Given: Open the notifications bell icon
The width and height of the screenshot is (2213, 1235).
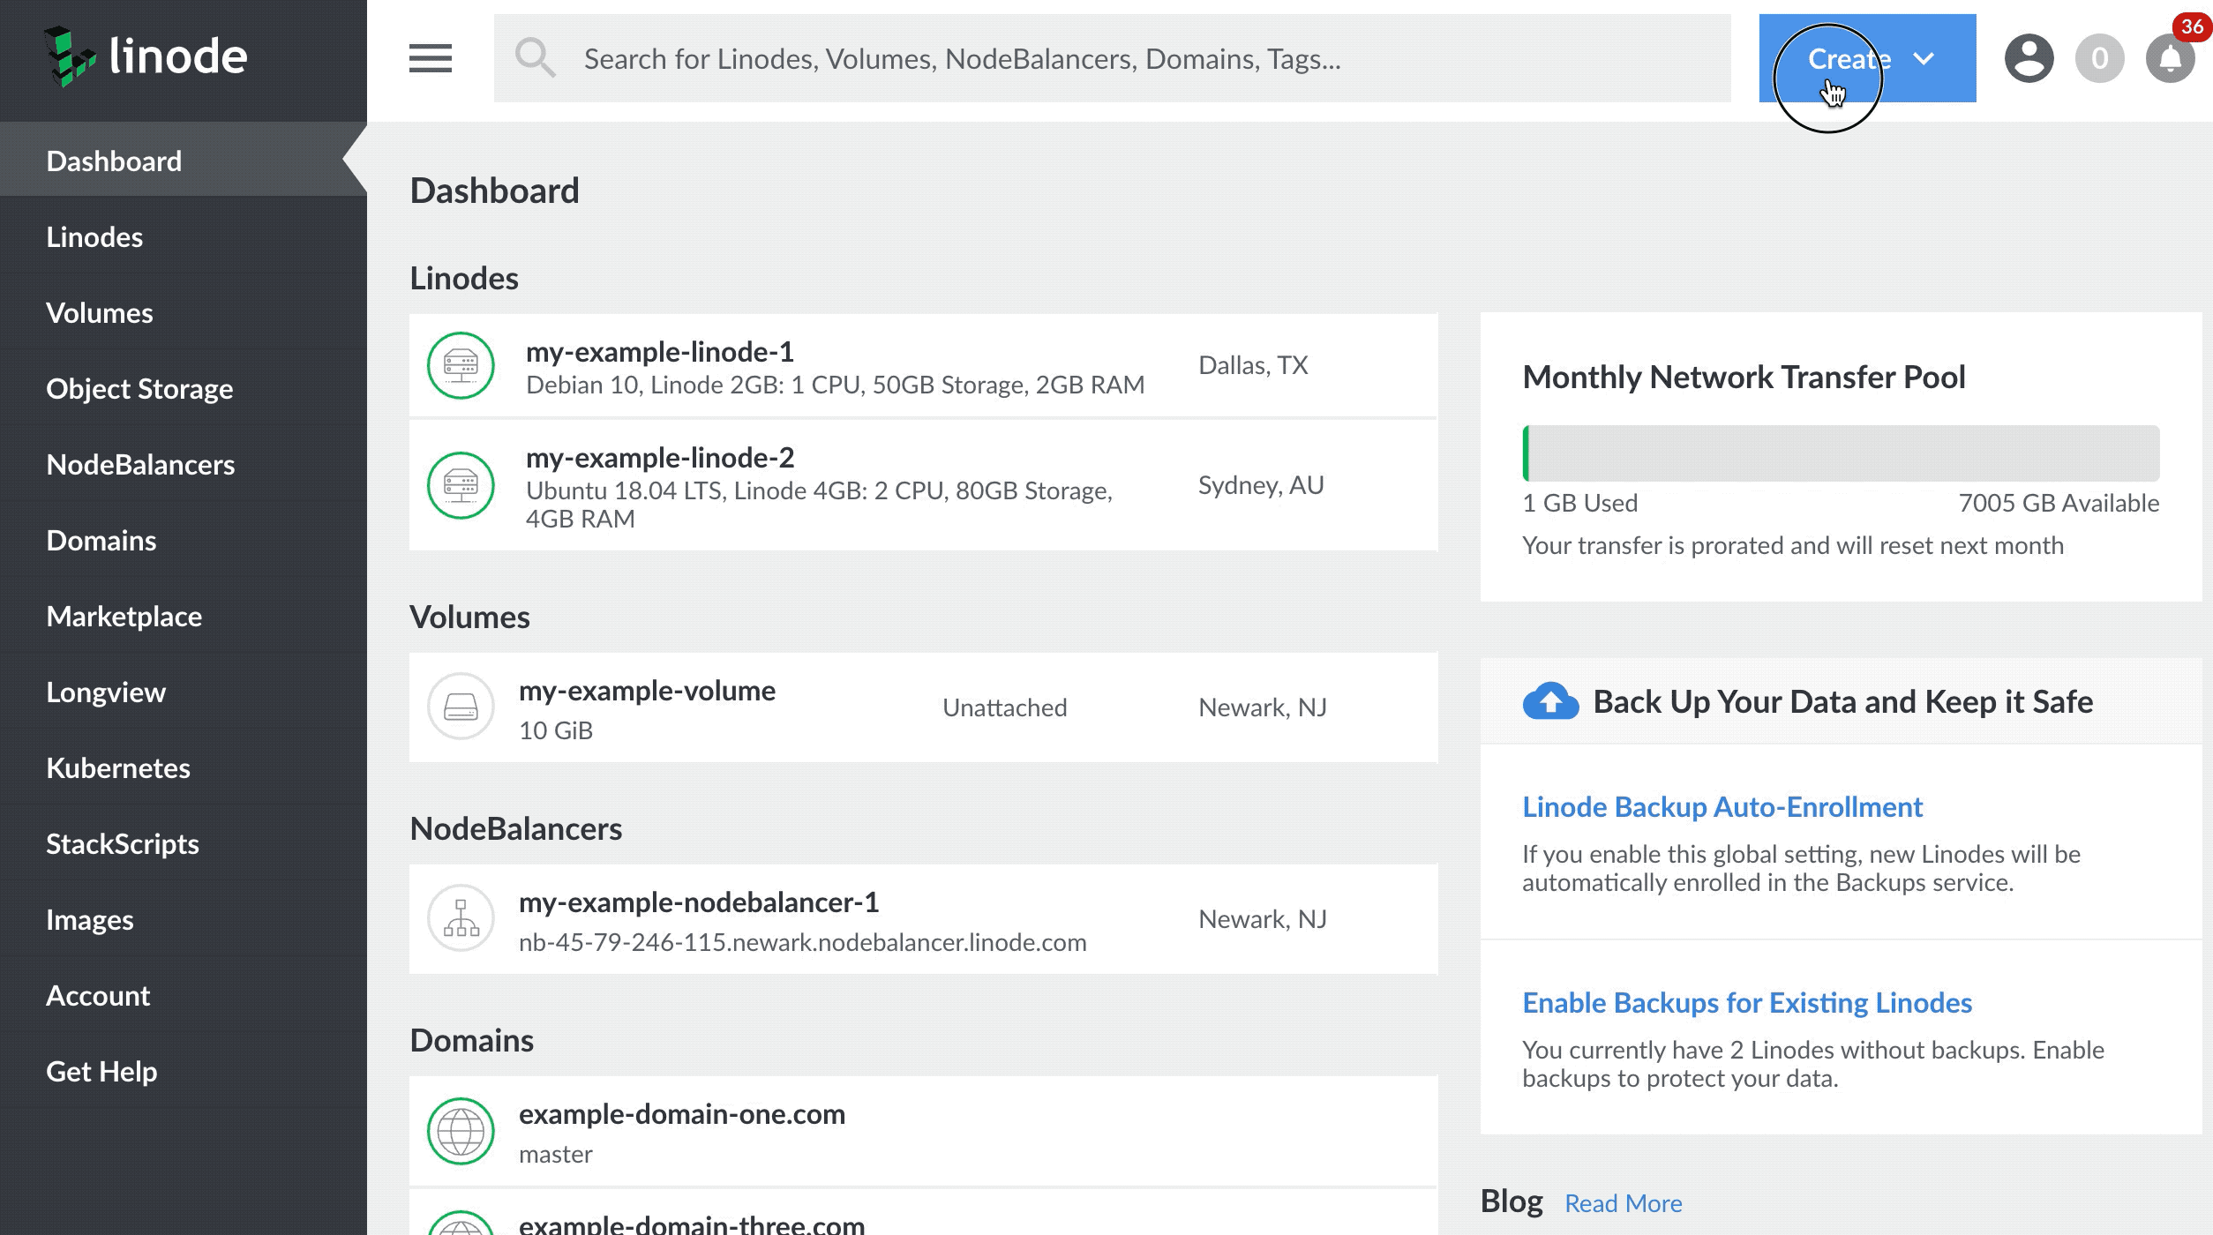Looking at the screenshot, I should [2170, 60].
